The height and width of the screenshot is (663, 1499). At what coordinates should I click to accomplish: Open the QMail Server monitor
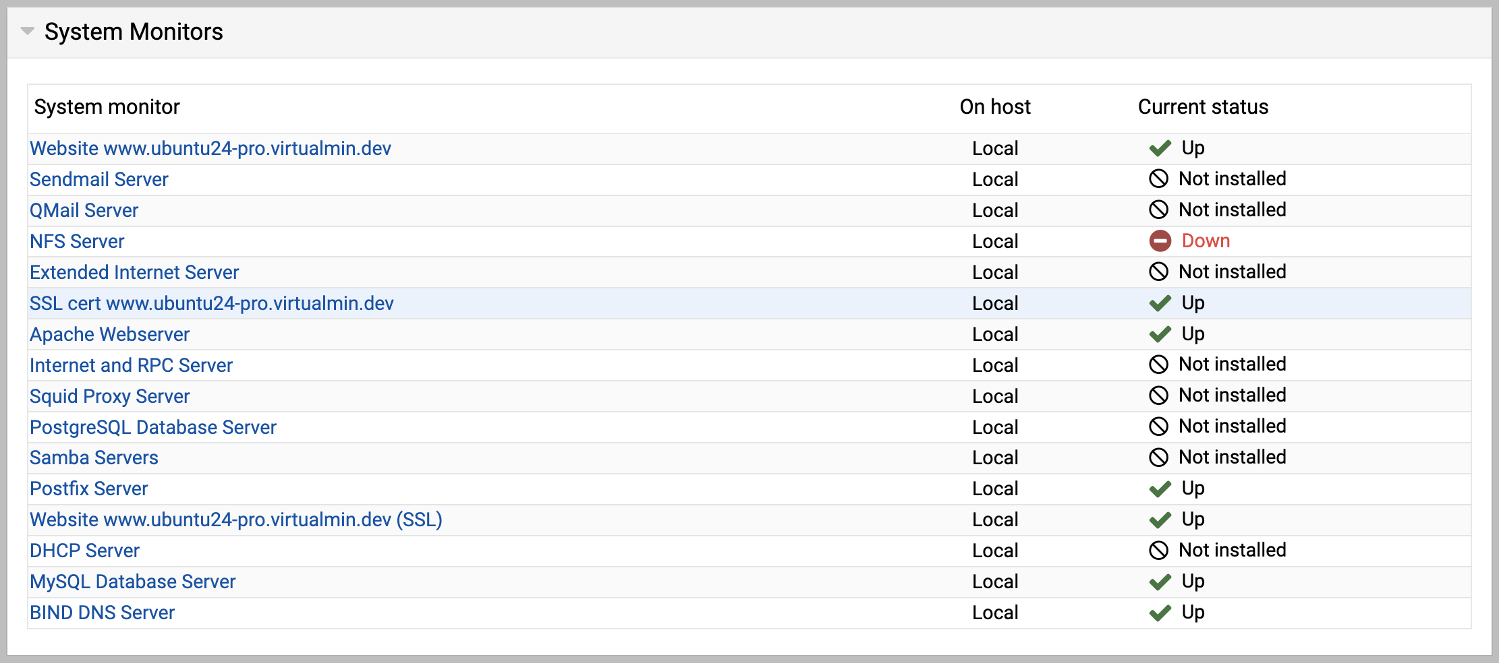tap(84, 210)
